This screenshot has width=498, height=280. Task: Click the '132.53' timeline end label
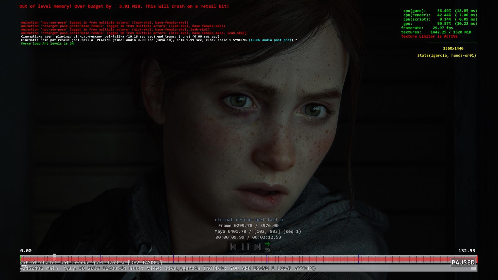point(466,251)
